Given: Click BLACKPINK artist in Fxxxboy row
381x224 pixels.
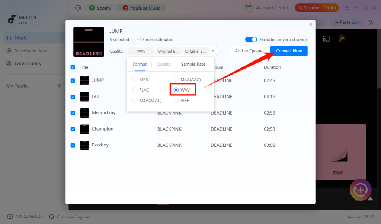Looking at the screenshot, I should (x=169, y=145).
